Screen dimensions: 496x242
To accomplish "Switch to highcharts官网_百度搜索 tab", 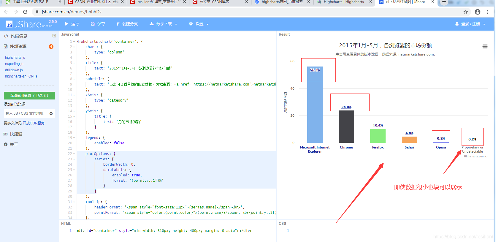I will [282, 2].
